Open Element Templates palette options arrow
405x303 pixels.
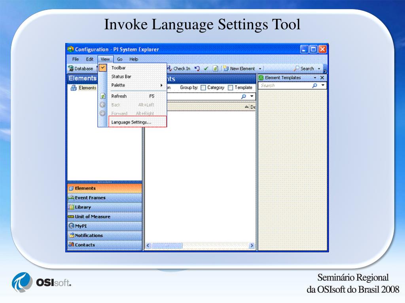(315, 78)
